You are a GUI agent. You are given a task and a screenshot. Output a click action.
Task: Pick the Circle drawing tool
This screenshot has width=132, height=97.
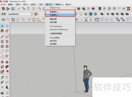[2, 46]
